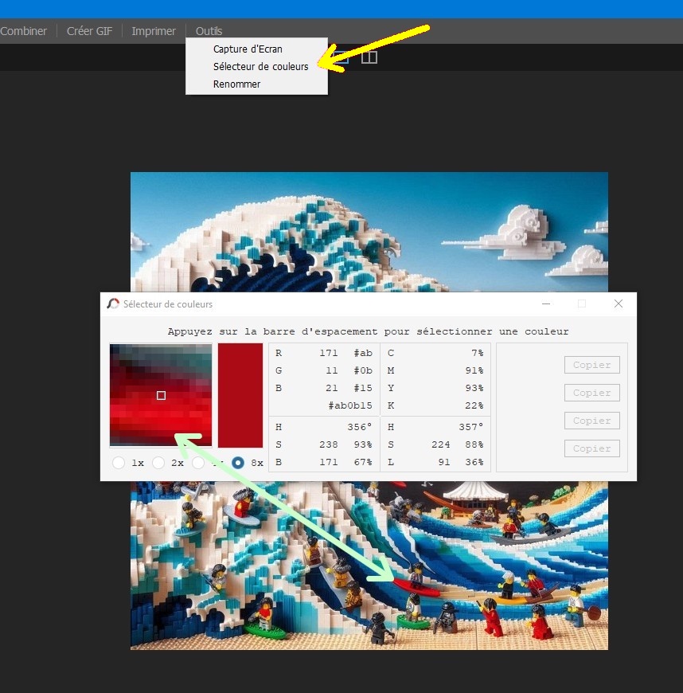Click the HSL saturation percentage 88%

[474, 444]
